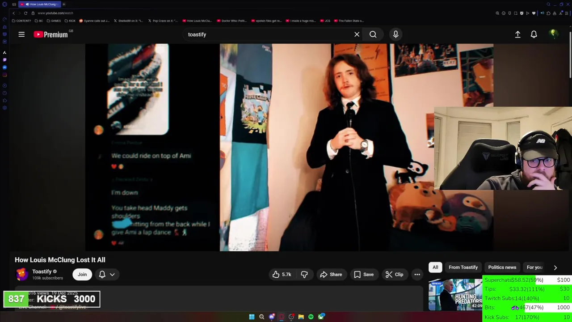Viewport: 572px width, 322px height.
Task: Open the Windows Start button
Action: (x=252, y=317)
